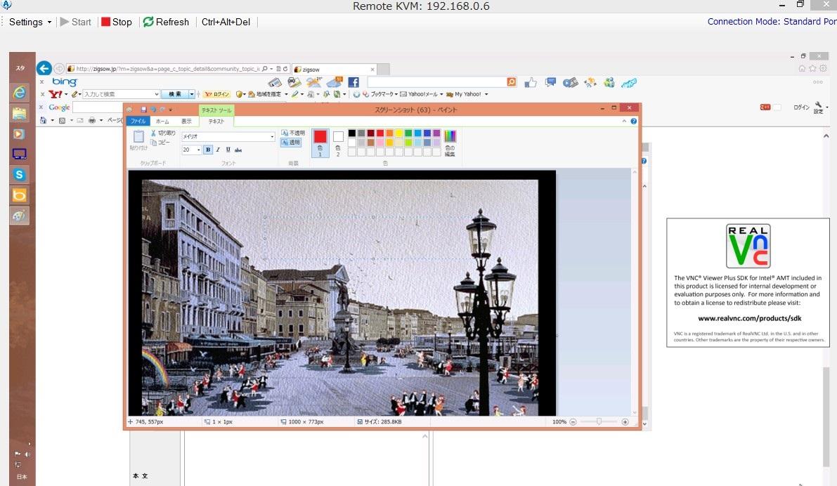Click the browser address bar URL
This screenshot has width=837, height=486.
(x=168, y=69)
